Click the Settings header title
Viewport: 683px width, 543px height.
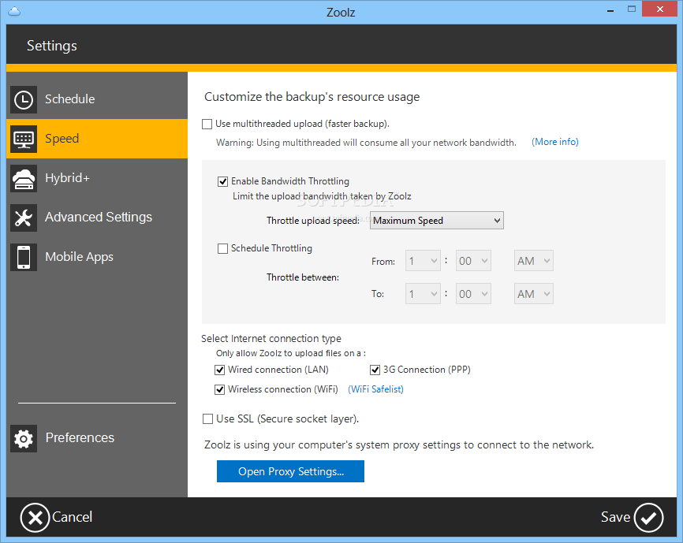(x=52, y=46)
